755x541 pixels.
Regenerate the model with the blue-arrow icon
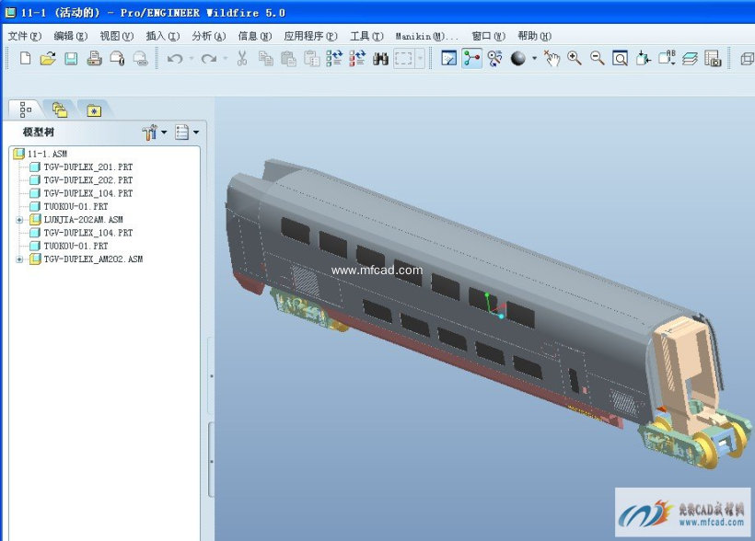point(334,59)
